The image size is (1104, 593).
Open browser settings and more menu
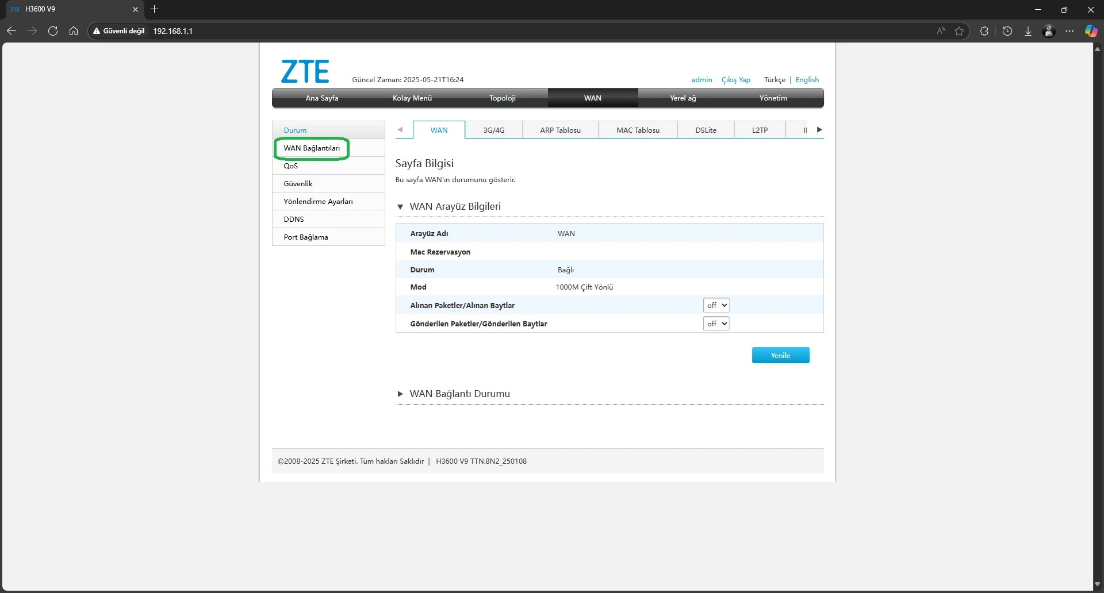tap(1069, 31)
